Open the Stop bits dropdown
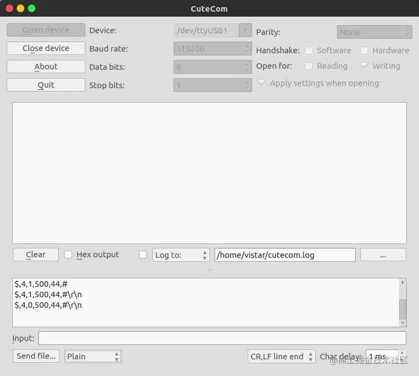Image resolution: width=419 pixels, height=376 pixels. [213, 85]
